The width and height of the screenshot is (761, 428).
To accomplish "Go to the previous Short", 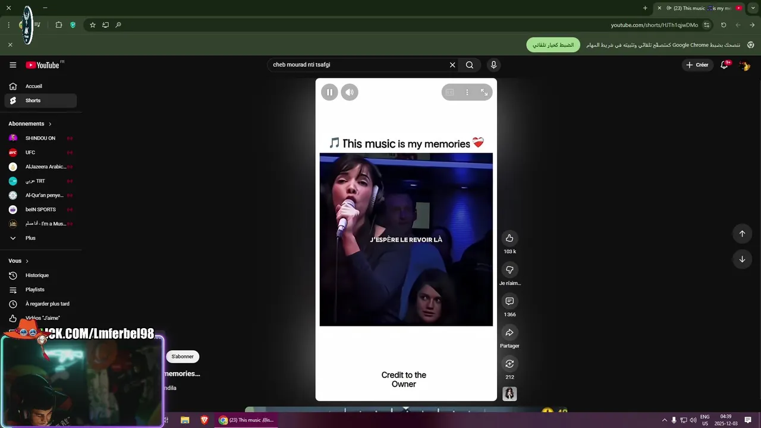I will (742, 234).
